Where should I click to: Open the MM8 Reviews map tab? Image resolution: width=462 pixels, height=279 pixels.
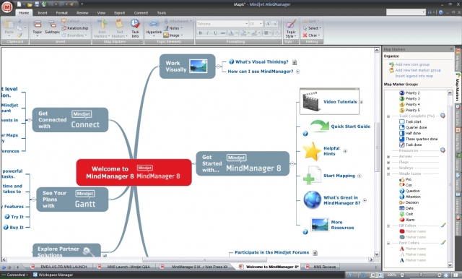[321, 267]
